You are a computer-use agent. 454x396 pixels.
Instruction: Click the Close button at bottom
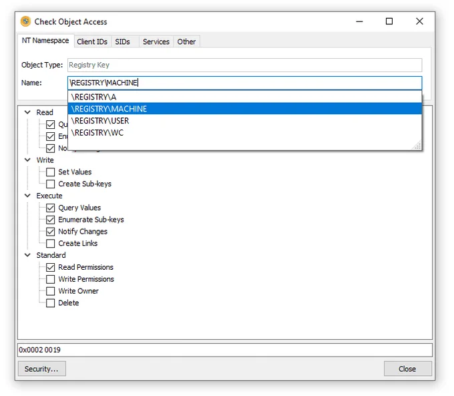(x=408, y=369)
